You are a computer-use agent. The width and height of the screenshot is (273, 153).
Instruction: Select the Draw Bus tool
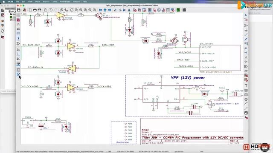pos(246,39)
